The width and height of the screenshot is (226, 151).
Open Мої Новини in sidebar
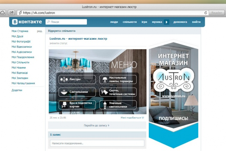click(18, 68)
